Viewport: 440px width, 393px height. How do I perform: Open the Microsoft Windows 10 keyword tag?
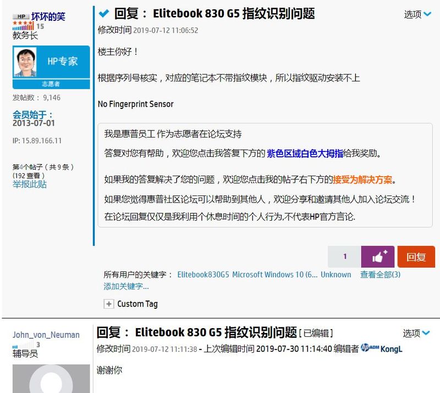point(274,275)
